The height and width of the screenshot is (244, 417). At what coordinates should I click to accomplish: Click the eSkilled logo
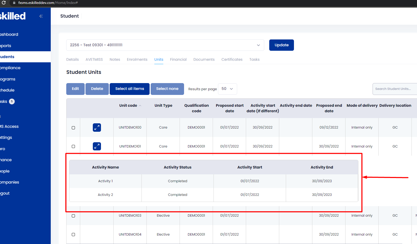[13, 16]
